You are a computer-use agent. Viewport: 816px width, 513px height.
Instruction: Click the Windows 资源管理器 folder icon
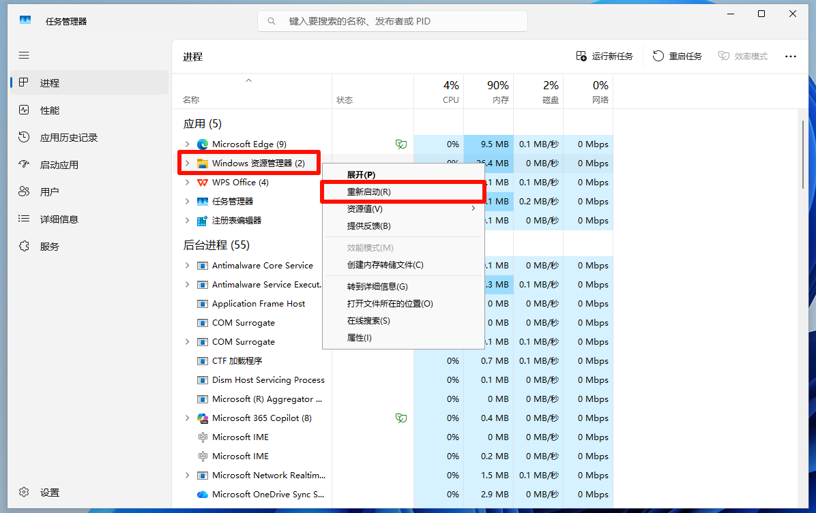[x=203, y=164]
